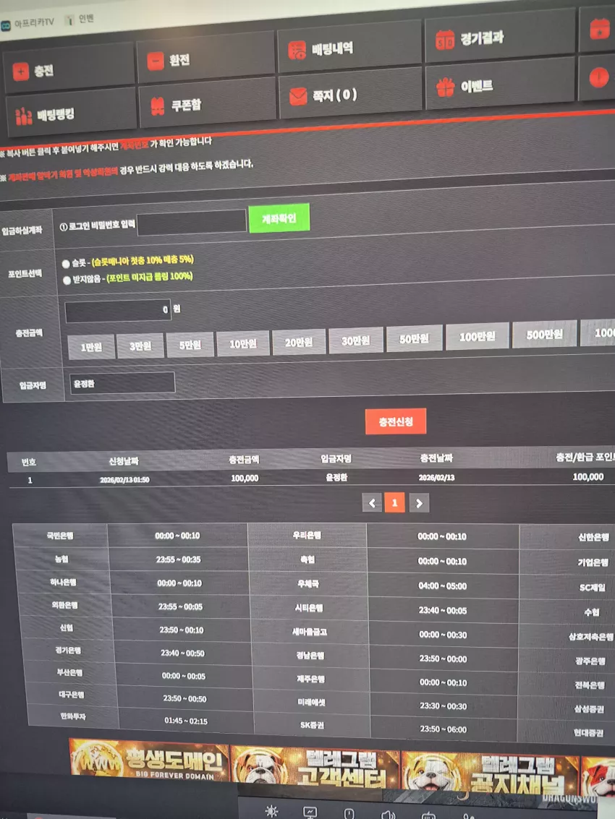
Task: Click the 04:00 ~ 05:00 time cell
Action: (x=442, y=586)
